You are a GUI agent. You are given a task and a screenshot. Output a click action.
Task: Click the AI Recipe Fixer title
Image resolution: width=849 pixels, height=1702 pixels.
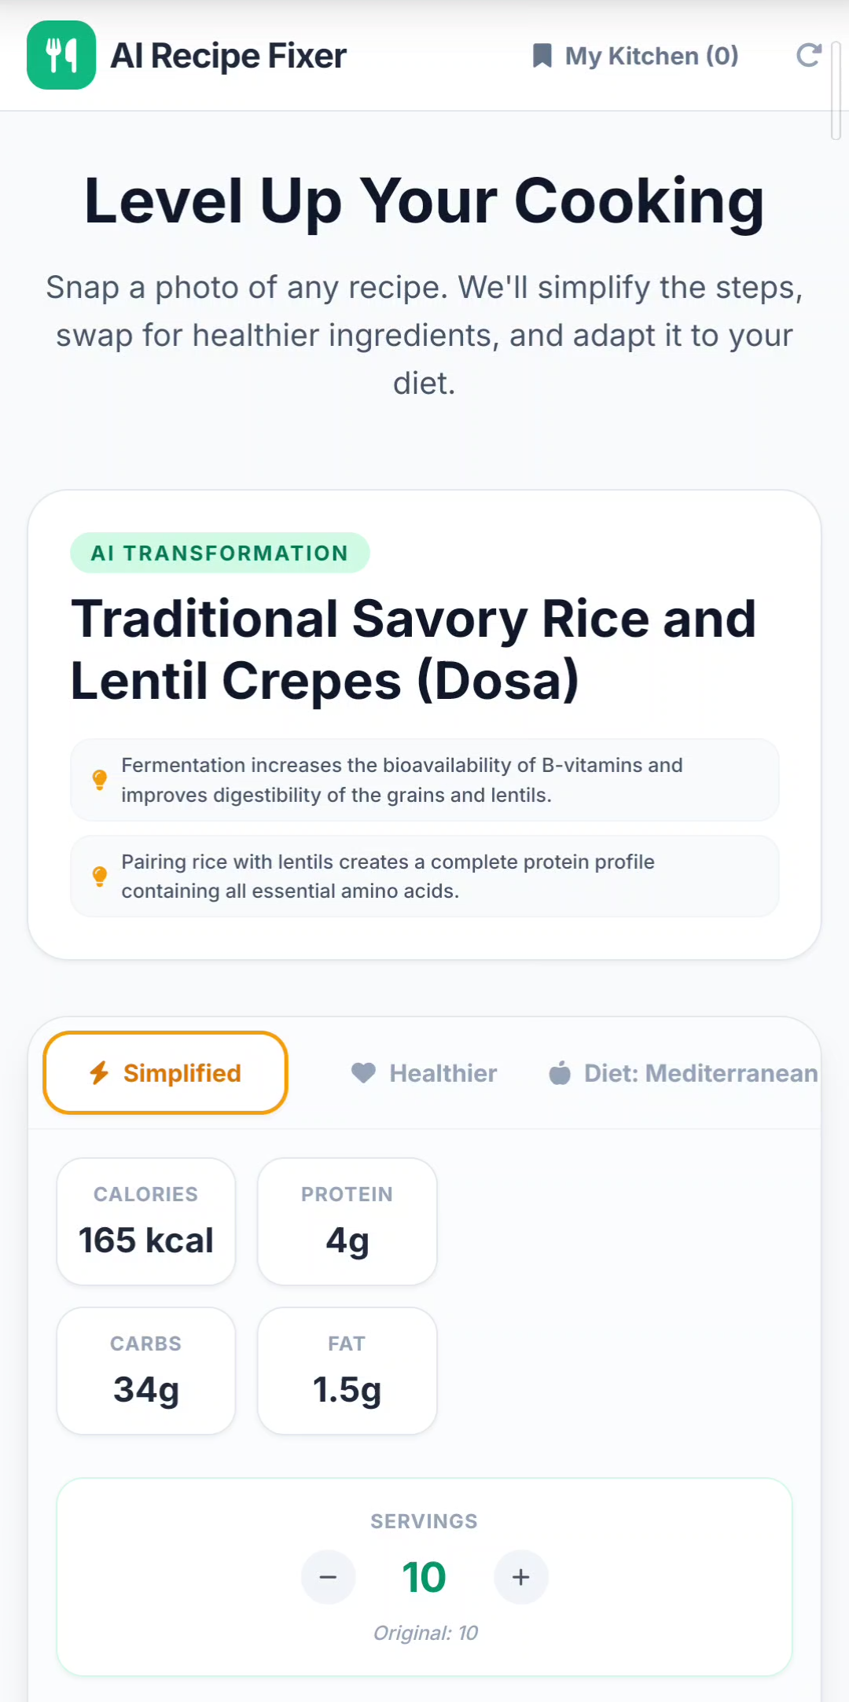coord(228,56)
